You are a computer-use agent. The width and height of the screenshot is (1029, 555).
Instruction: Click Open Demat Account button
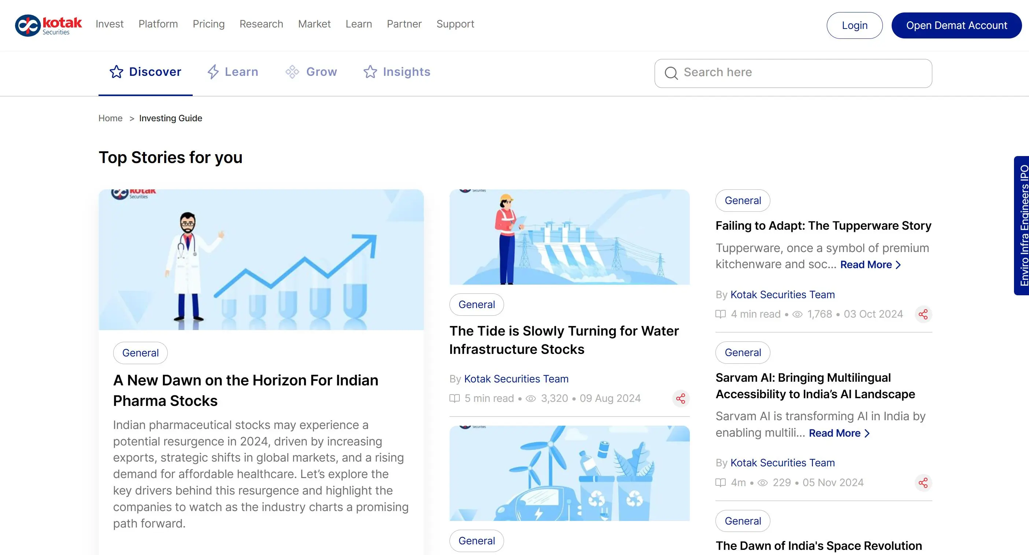956,25
